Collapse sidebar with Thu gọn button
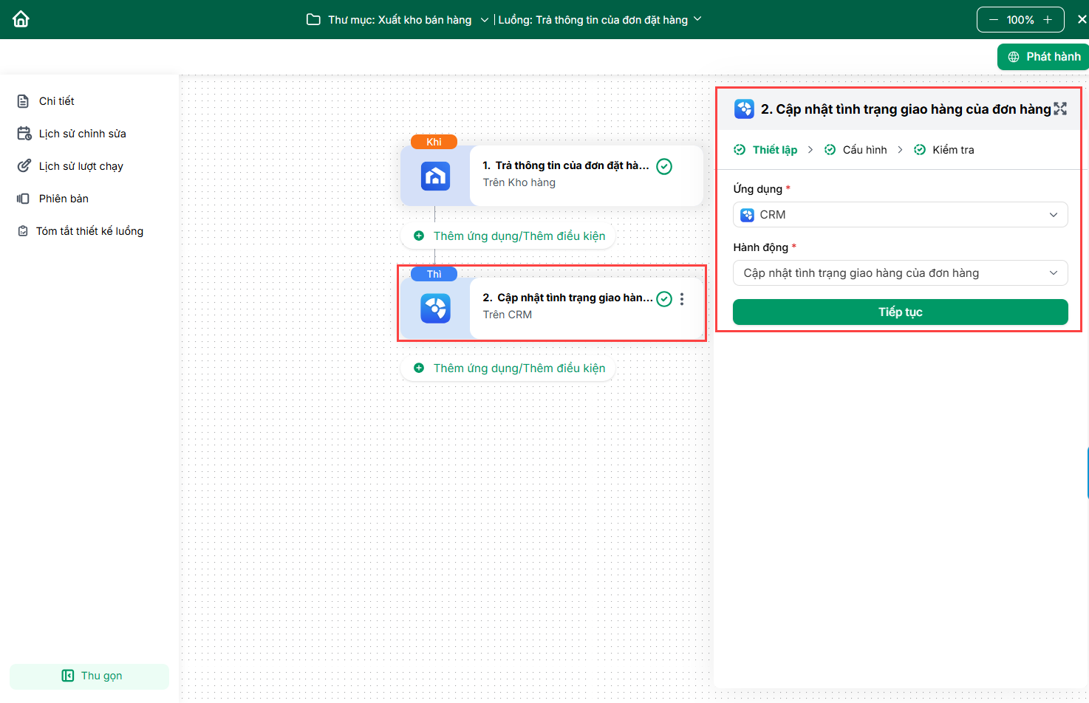Image resolution: width=1089 pixels, height=703 pixels. [89, 676]
